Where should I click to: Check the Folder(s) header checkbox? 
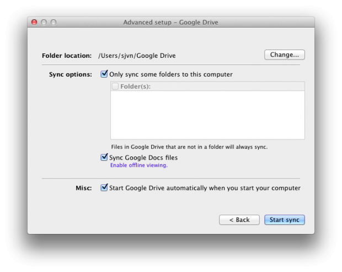[115, 86]
